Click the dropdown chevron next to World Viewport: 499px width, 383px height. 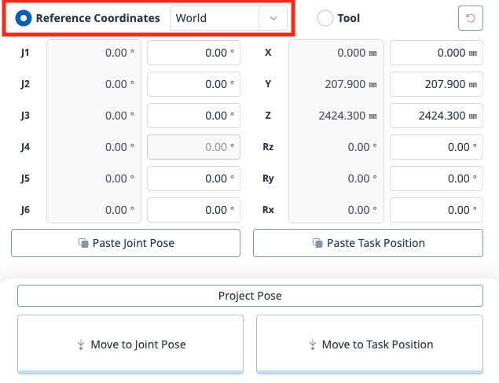273,18
